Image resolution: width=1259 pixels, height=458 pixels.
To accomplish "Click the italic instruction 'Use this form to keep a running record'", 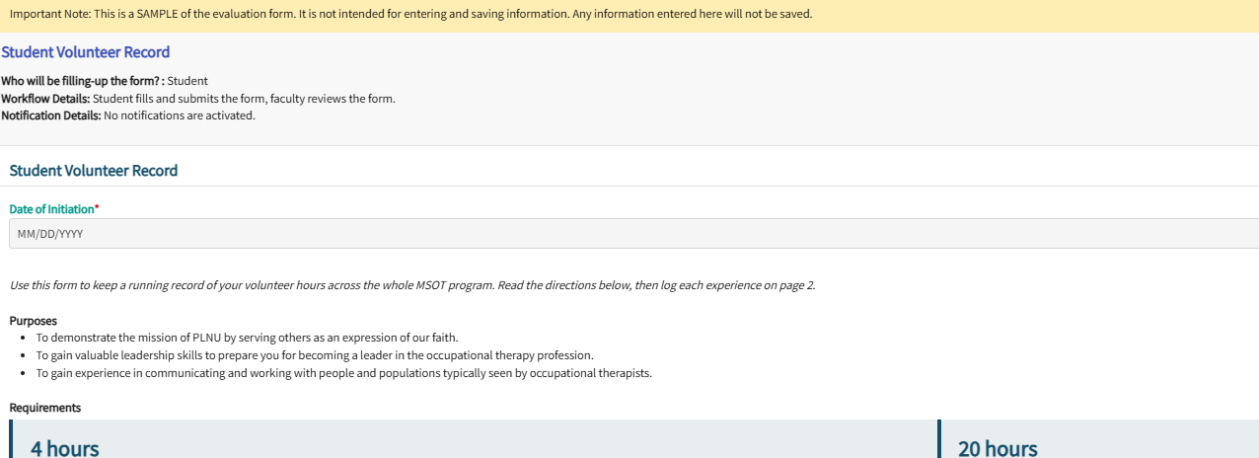I will [412, 285].
